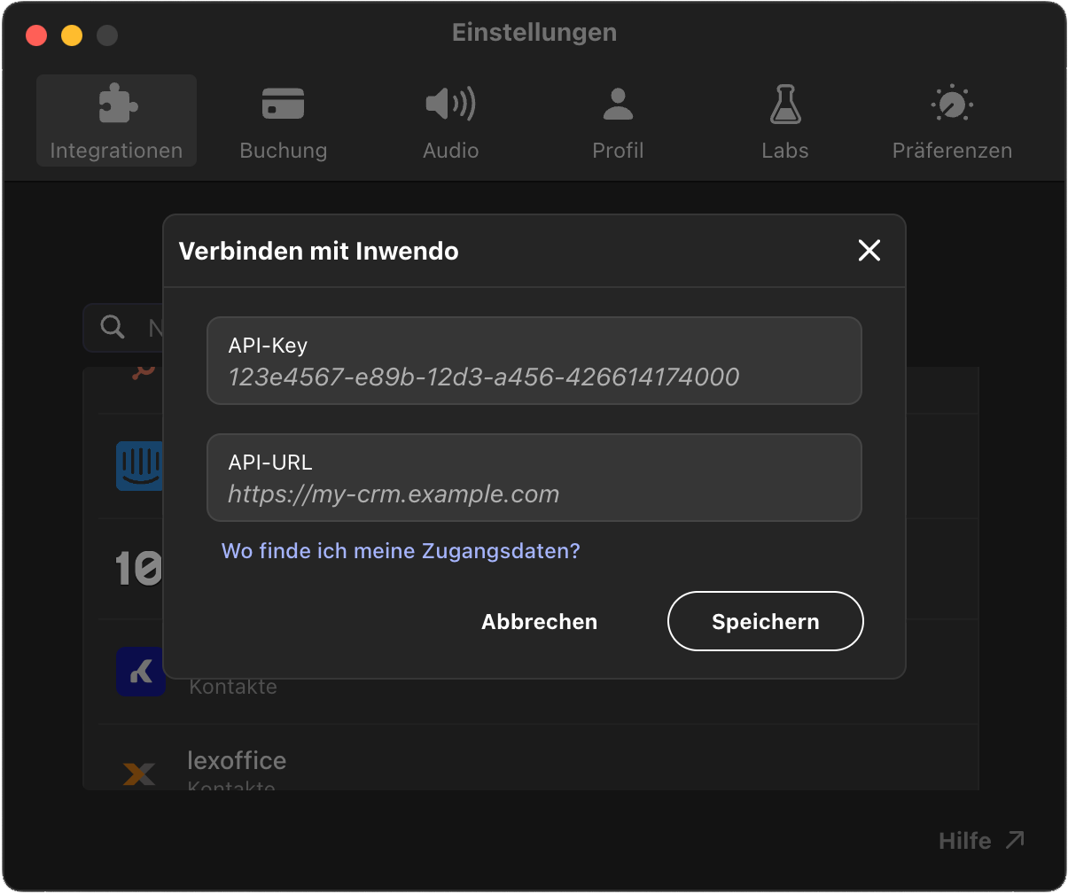Go to the Profil tab
The image size is (1068, 894).
618,121
